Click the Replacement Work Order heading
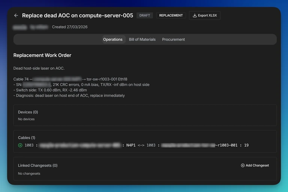 (x=42, y=55)
